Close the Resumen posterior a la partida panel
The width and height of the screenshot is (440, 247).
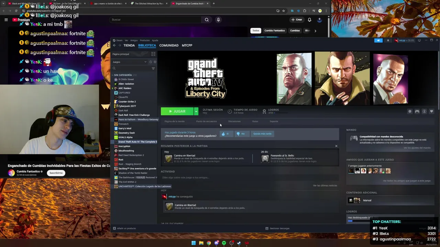[336, 146]
